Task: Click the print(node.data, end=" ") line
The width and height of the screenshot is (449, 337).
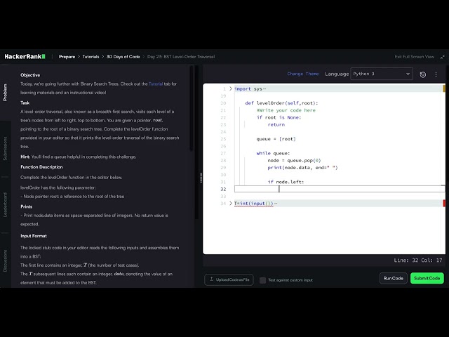Action: point(302,168)
